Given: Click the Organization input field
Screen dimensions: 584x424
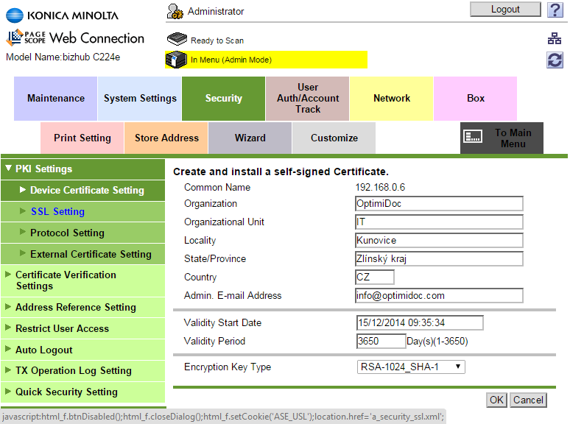Looking at the screenshot, I should [439, 204].
